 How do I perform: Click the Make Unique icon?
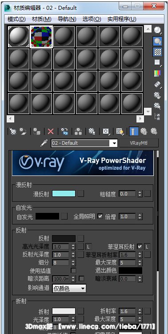tap(78, 131)
